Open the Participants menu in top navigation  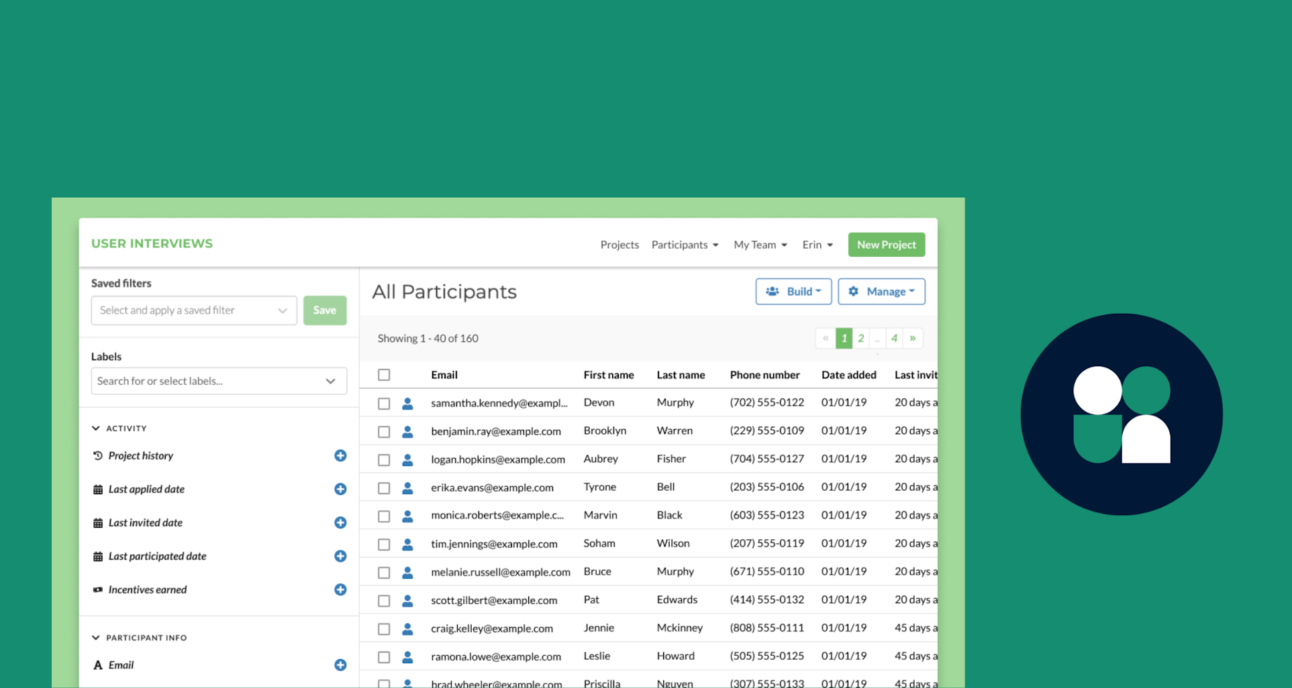click(684, 244)
